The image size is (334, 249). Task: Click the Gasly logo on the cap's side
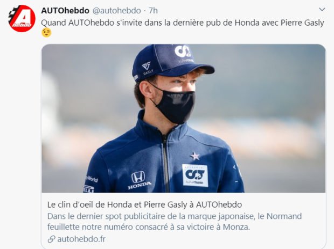click(147, 68)
